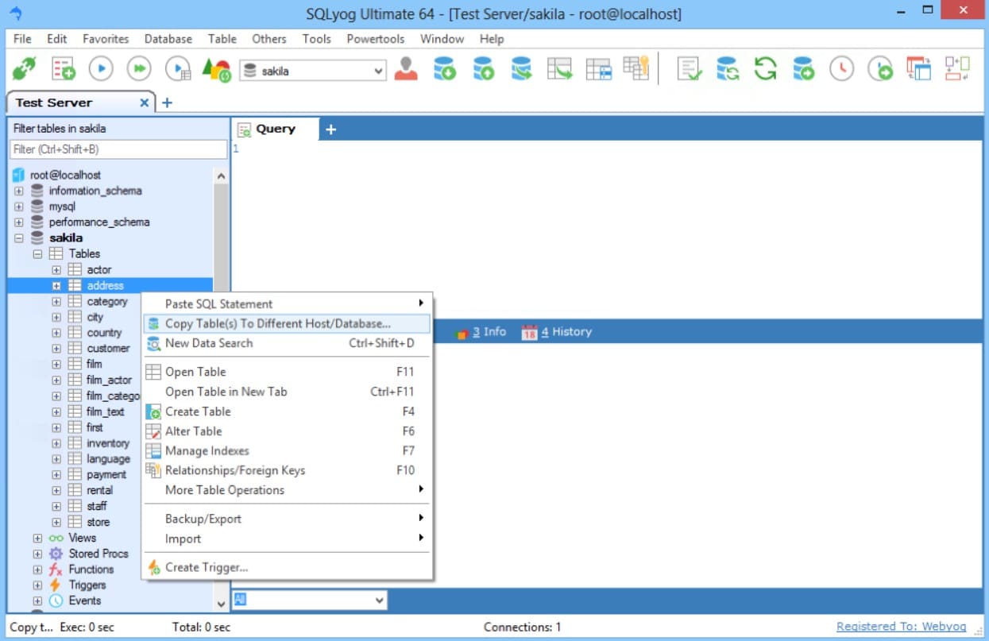Expand the mysql database node
The height and width of the screenshot is (641, 989).
[19, 207]
